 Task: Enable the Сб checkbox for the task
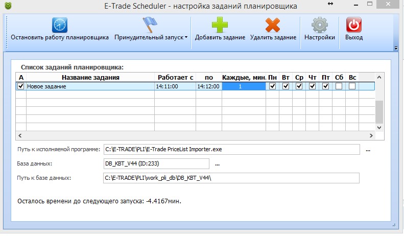[339, 86]
